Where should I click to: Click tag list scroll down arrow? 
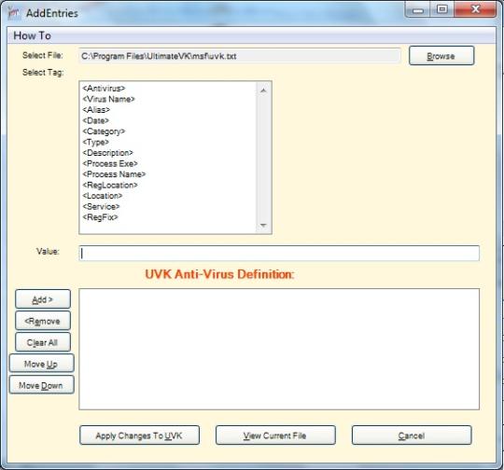(x=263, y=225)
